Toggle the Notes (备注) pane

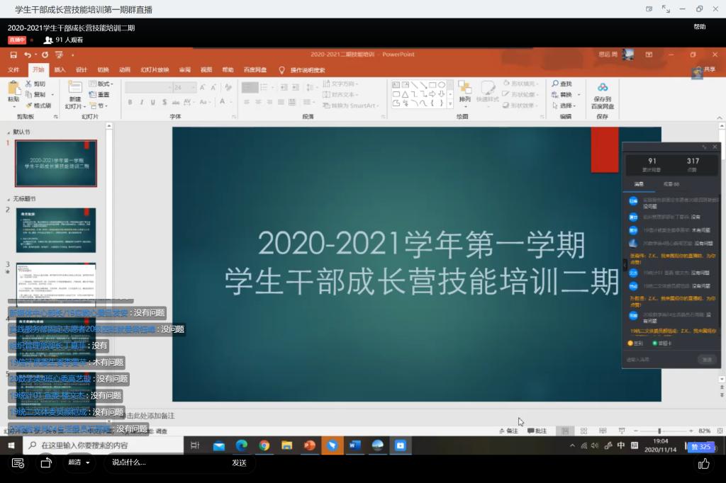[x=508, y=431]
